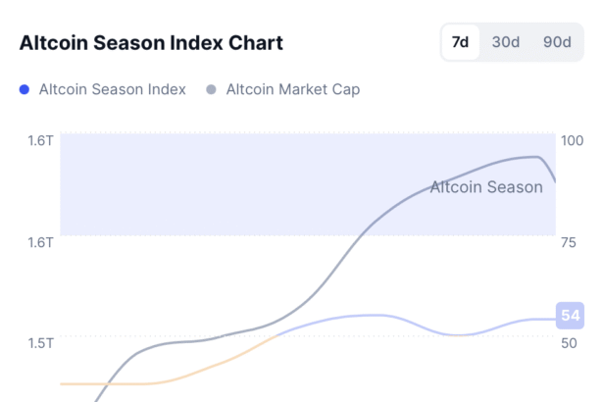Screen dimensions: 603x402
Task: Switch the chart to 30d range
Action: click(506, 43)
